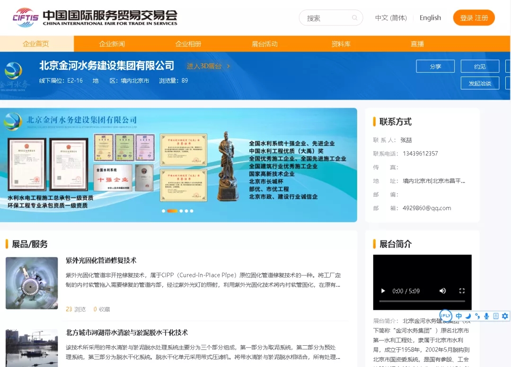Select the fifth banner carousel dot
Viewport: 511px width, 367px height.
click(x=192, y=211)
